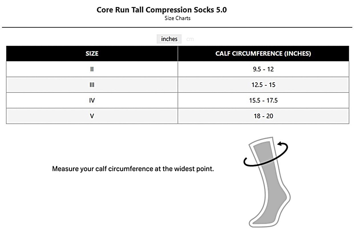
Task: Select the inches unit tab
Action: [x=169, y=39]
